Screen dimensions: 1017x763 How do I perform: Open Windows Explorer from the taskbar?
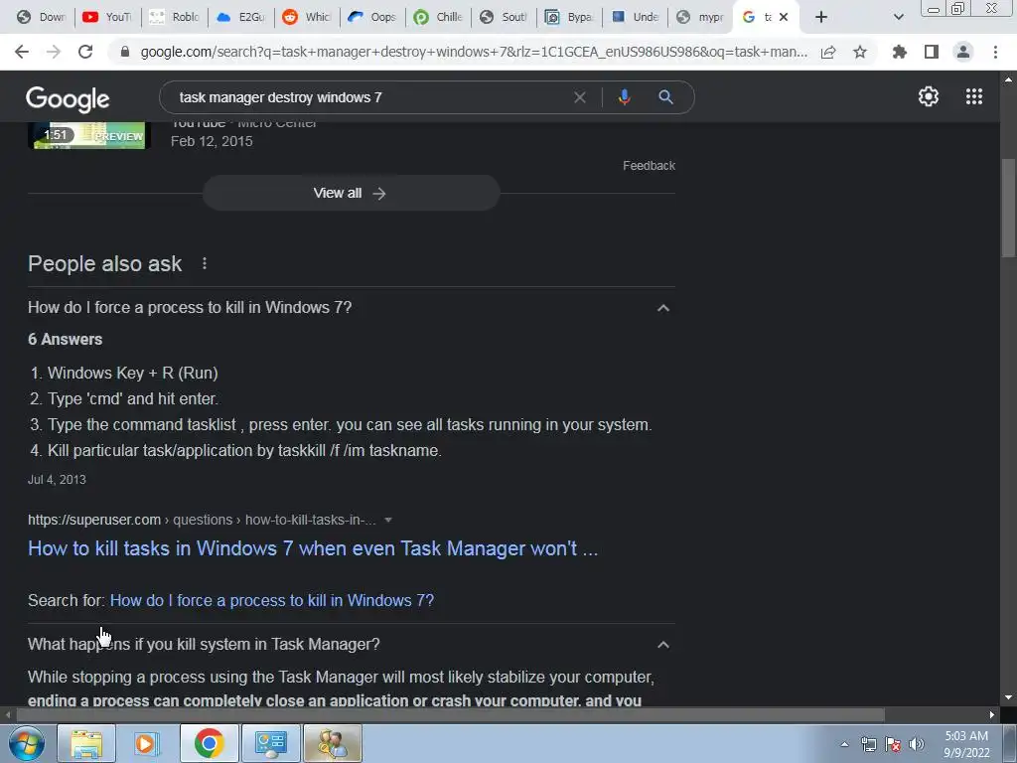(x=86, y=743)
